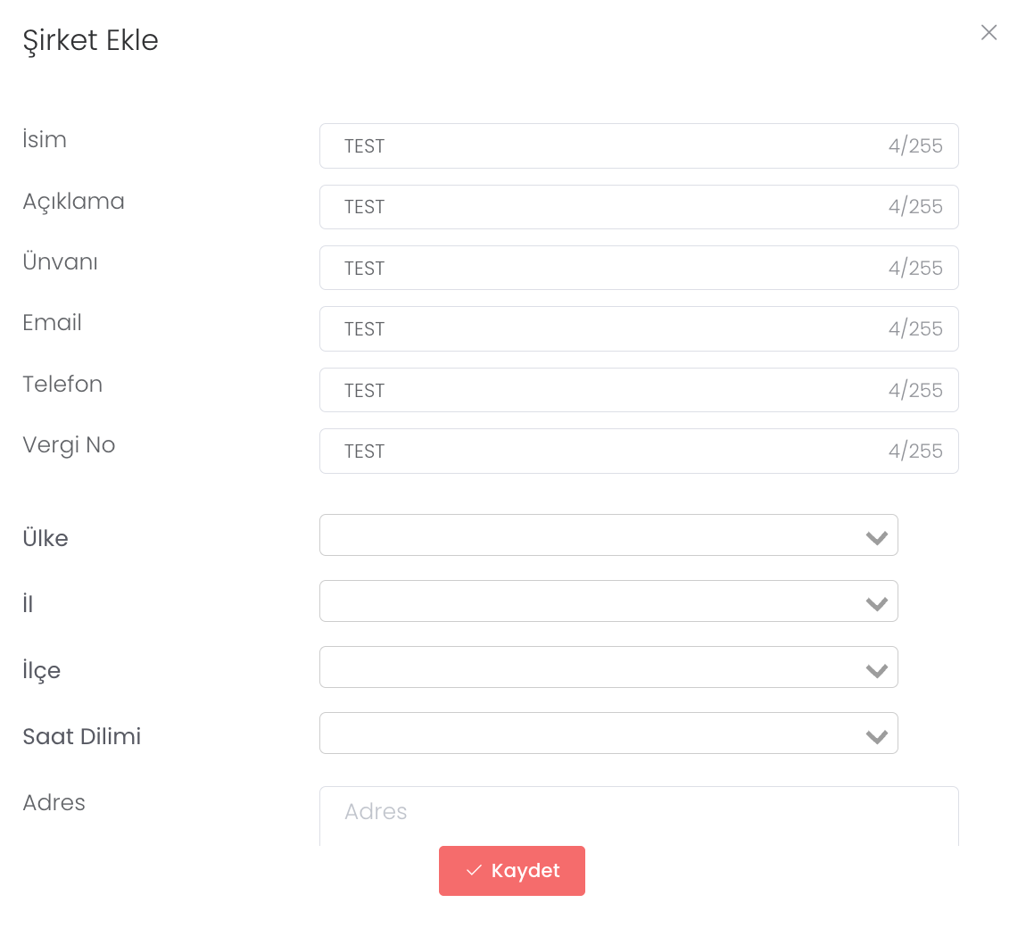Viewport: 1026px width, 928px height.
Task: Expand the Saat Dilimi dropdown
Action: click(x=589, y=733)
